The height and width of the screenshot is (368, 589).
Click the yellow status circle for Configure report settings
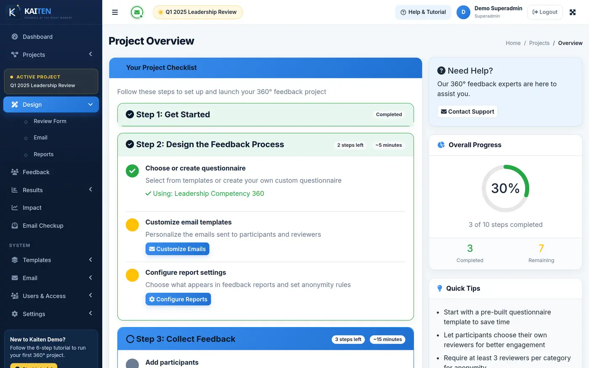tap(133, 275)
